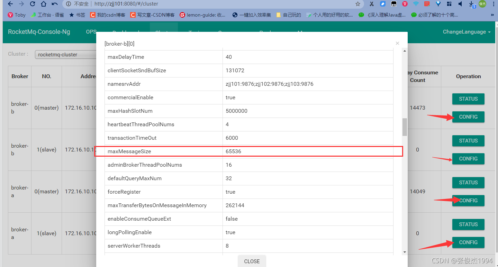The image size is (498, 267).
Task: Click the site info icon beside 不安全
Action: (x=69, y=4)
